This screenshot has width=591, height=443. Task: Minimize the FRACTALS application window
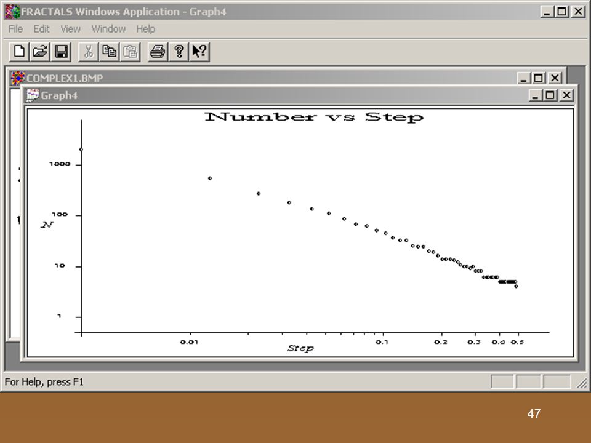(547, 12)
